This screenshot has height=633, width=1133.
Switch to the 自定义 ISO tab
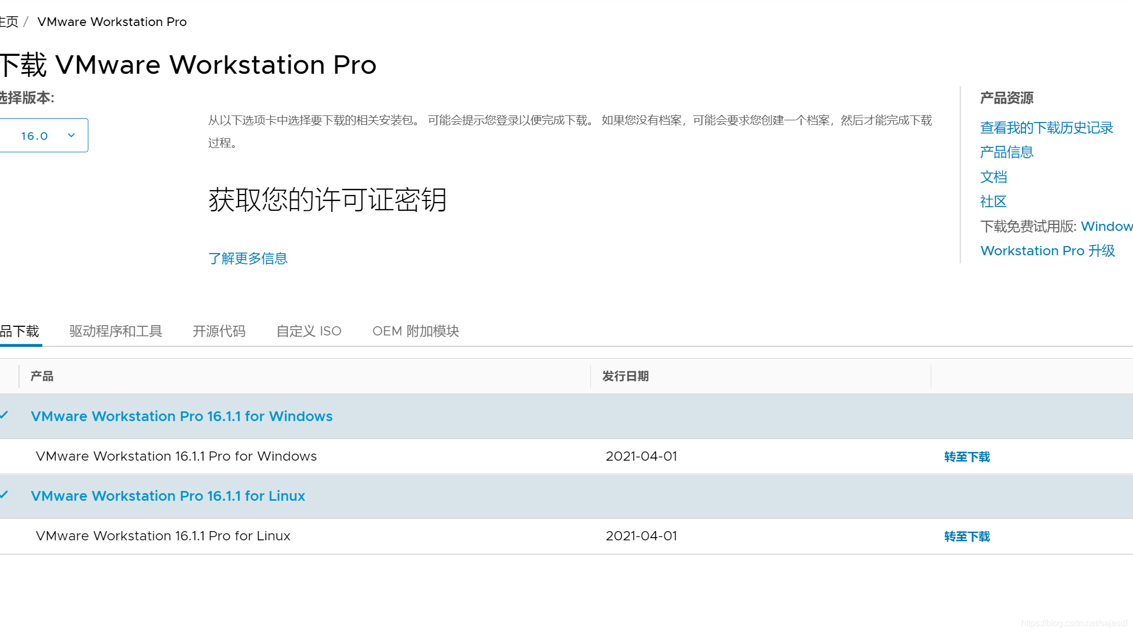(309, 331)
